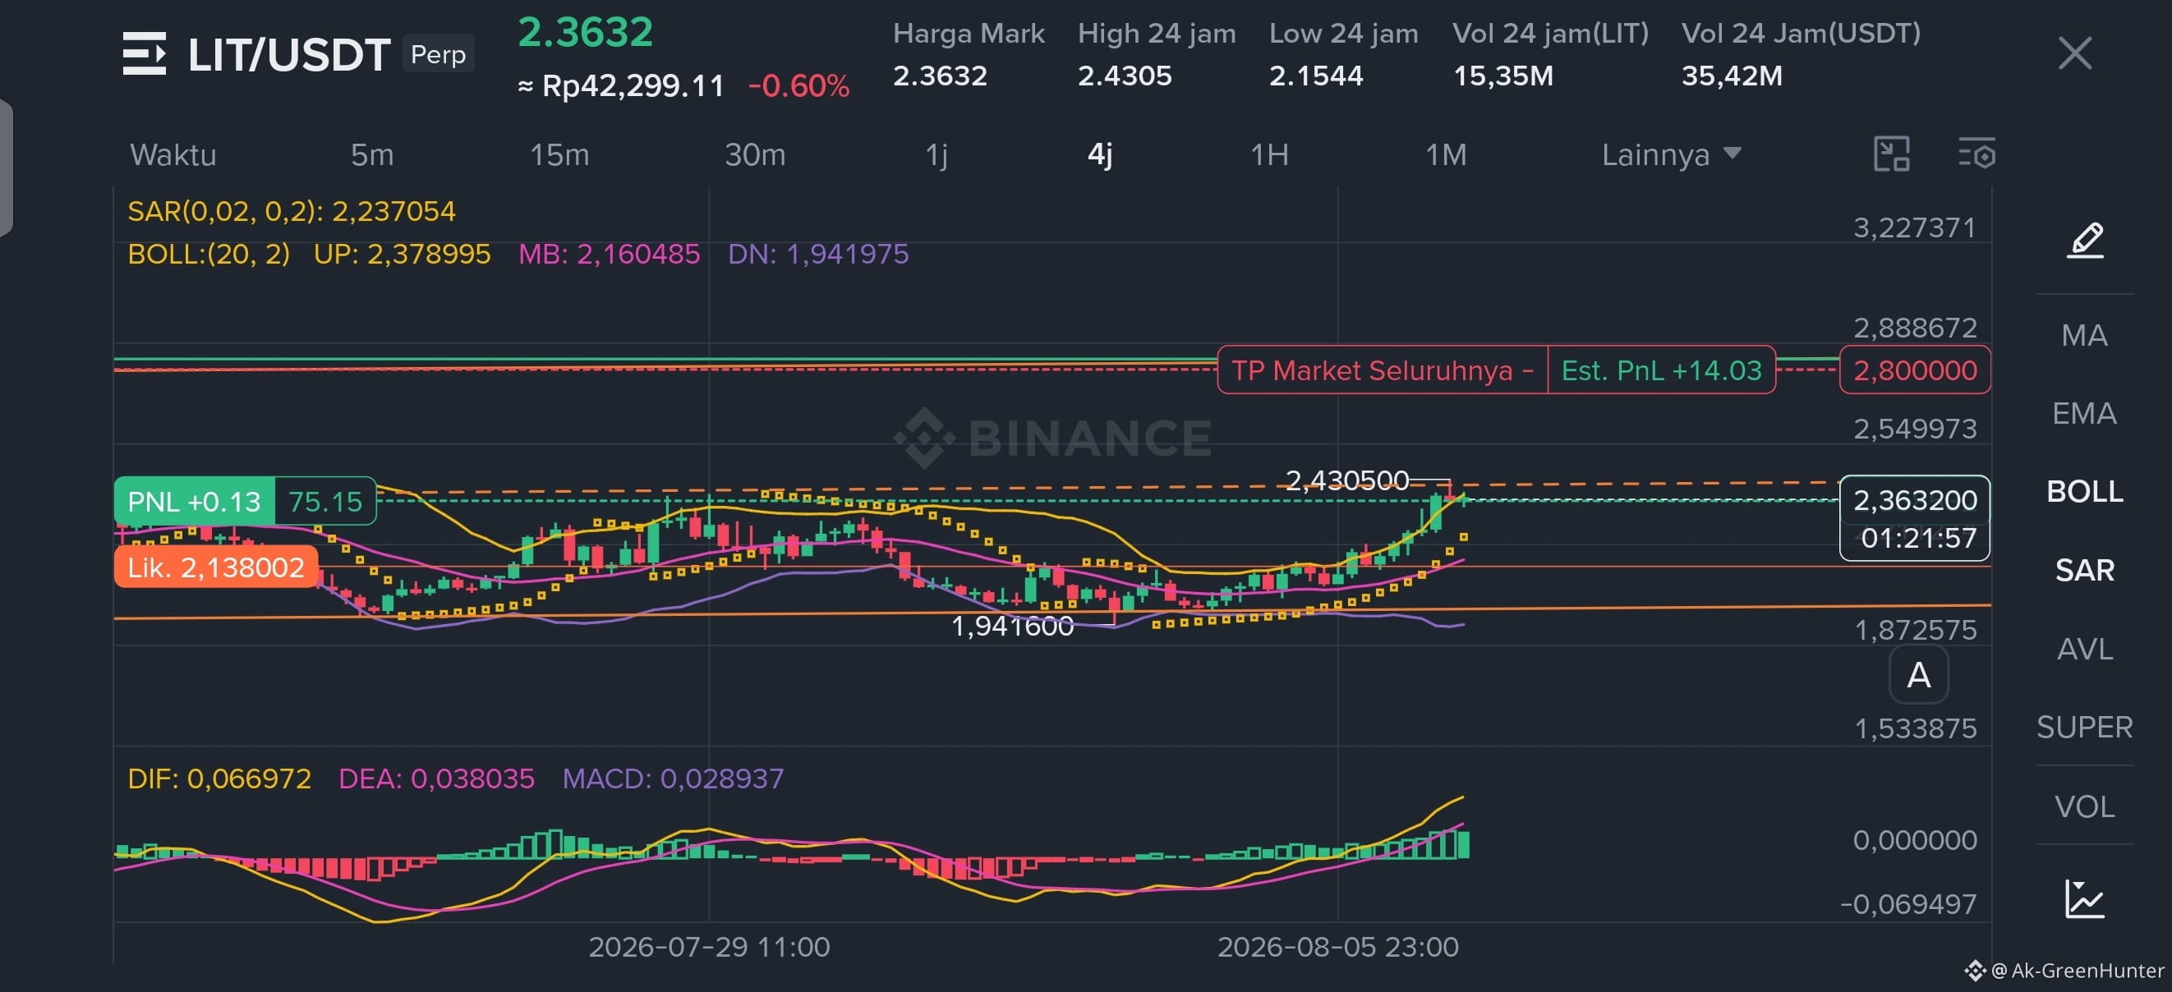
Task: Tap the Vol 24 jam(LIT) value 15,35M
Action: pyautogui.click(x=1502, y=76)
